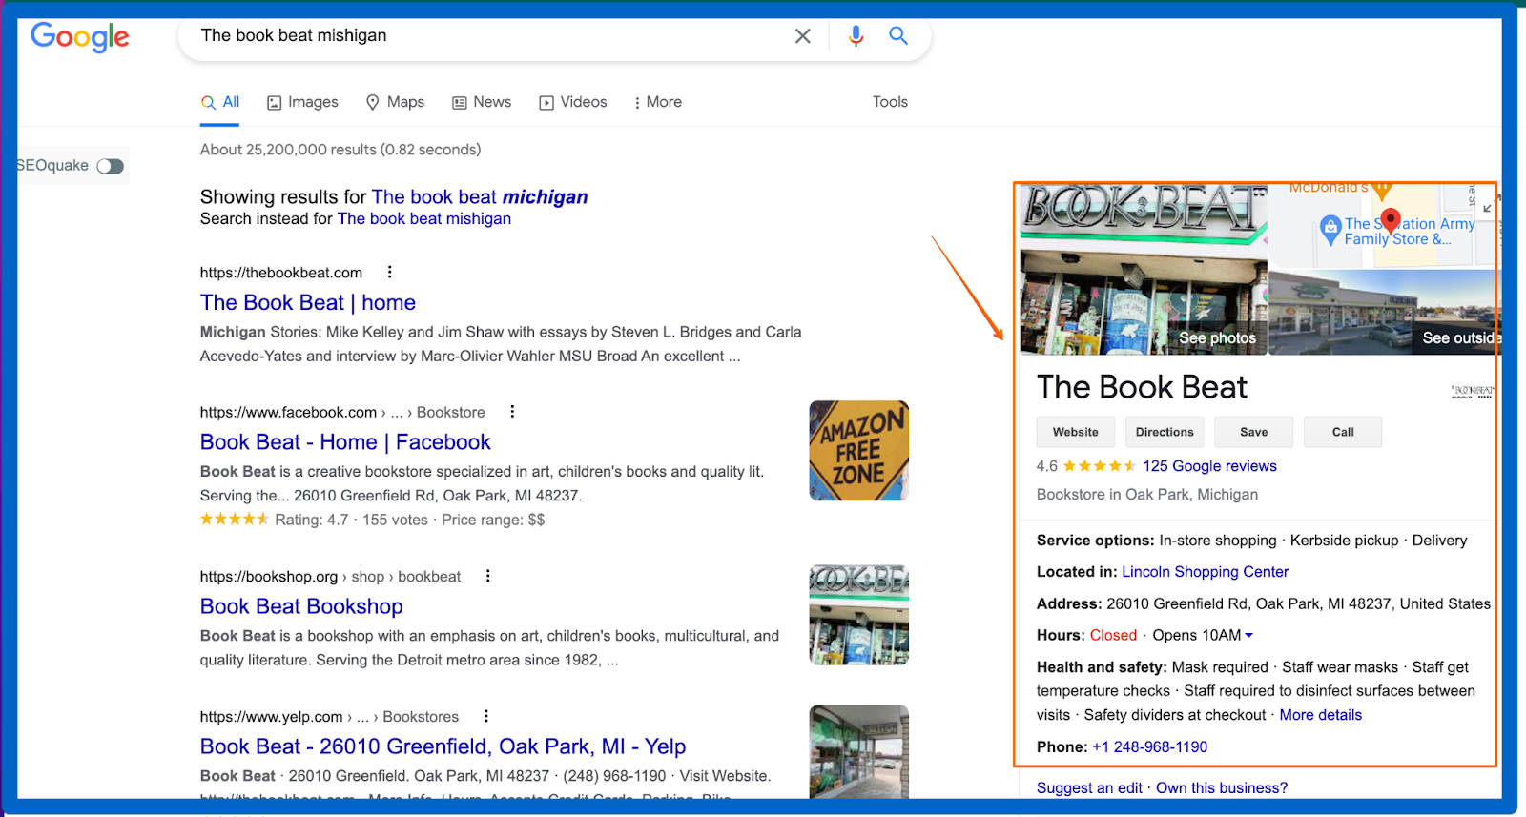The height and width of the screenshot is (817, 1526).
Task: Open the Lincoln Shopping Center link
Action: pyautogui.click(x=1205, y=572)
